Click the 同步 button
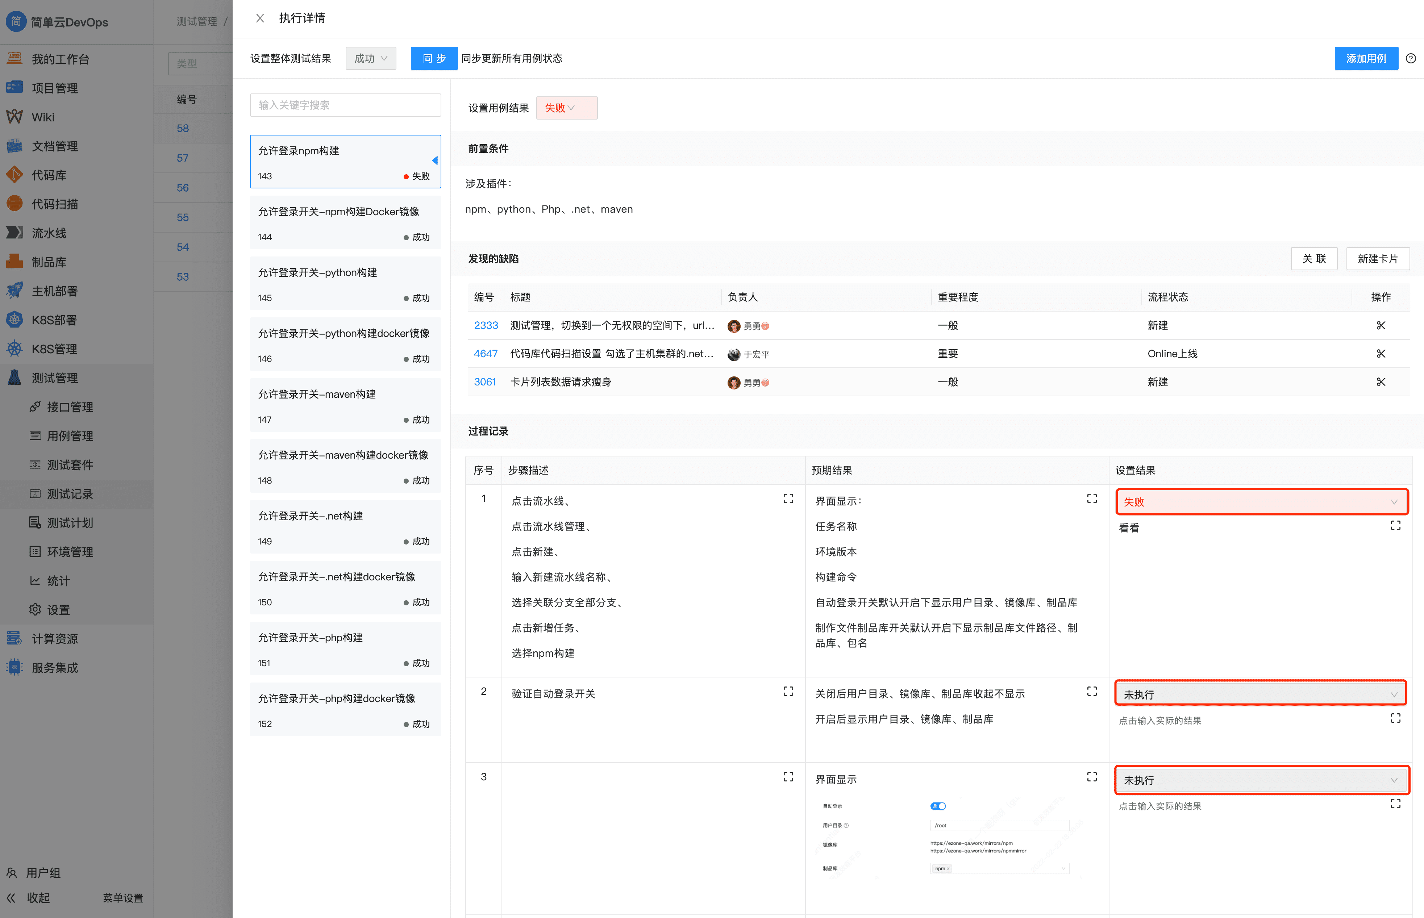 click(x=433, y=58)
